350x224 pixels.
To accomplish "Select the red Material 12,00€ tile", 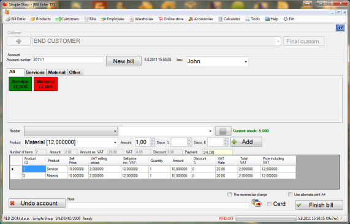I will 46,84.
